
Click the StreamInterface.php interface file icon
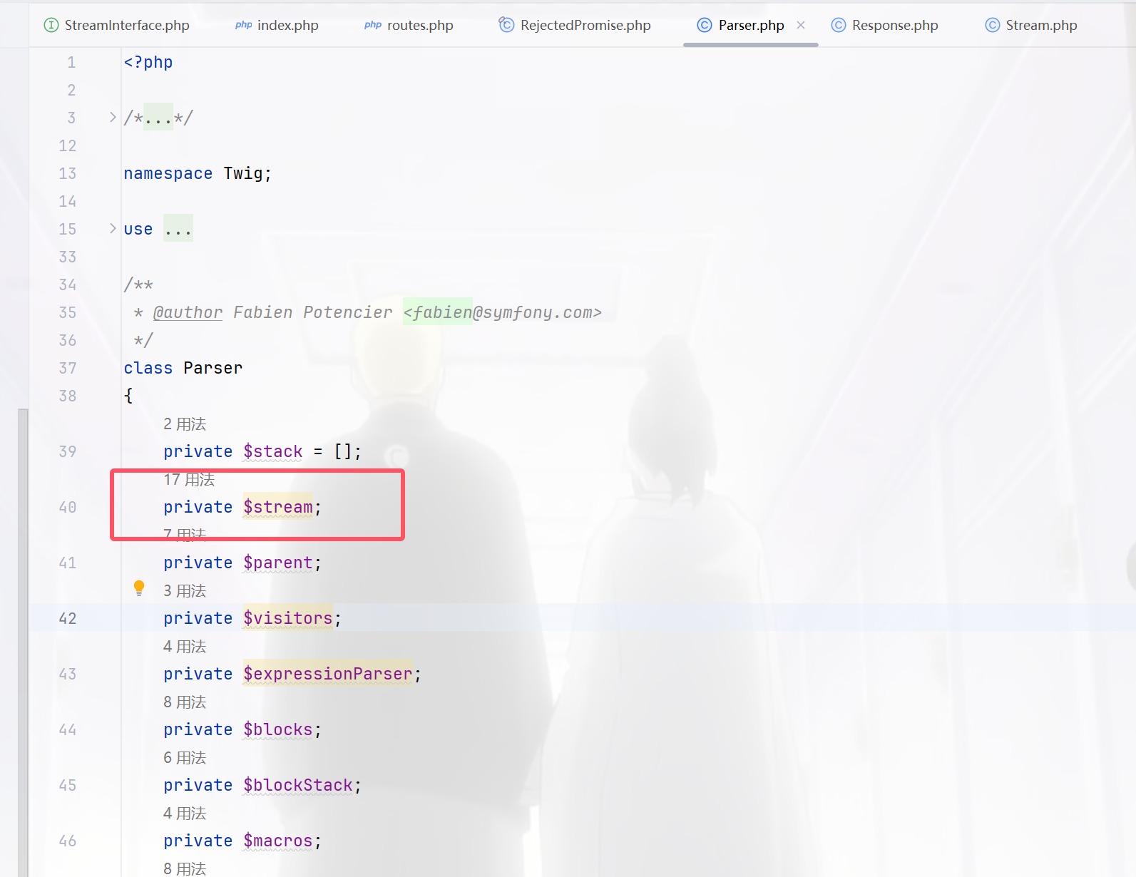tap(51, 26)
